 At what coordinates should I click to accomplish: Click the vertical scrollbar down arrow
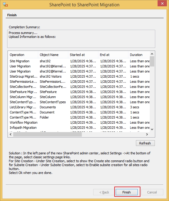click(152, 129)
